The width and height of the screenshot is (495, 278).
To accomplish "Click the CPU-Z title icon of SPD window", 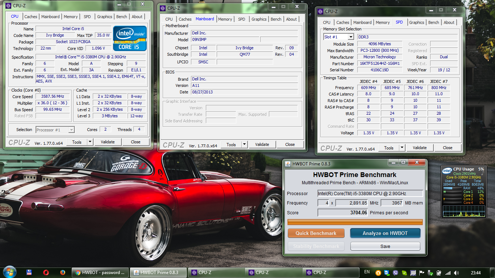I will coord(320,12).
